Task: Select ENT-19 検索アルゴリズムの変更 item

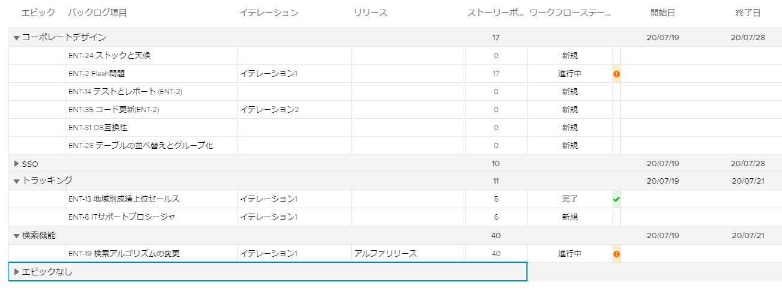Action: click(124, 254)
